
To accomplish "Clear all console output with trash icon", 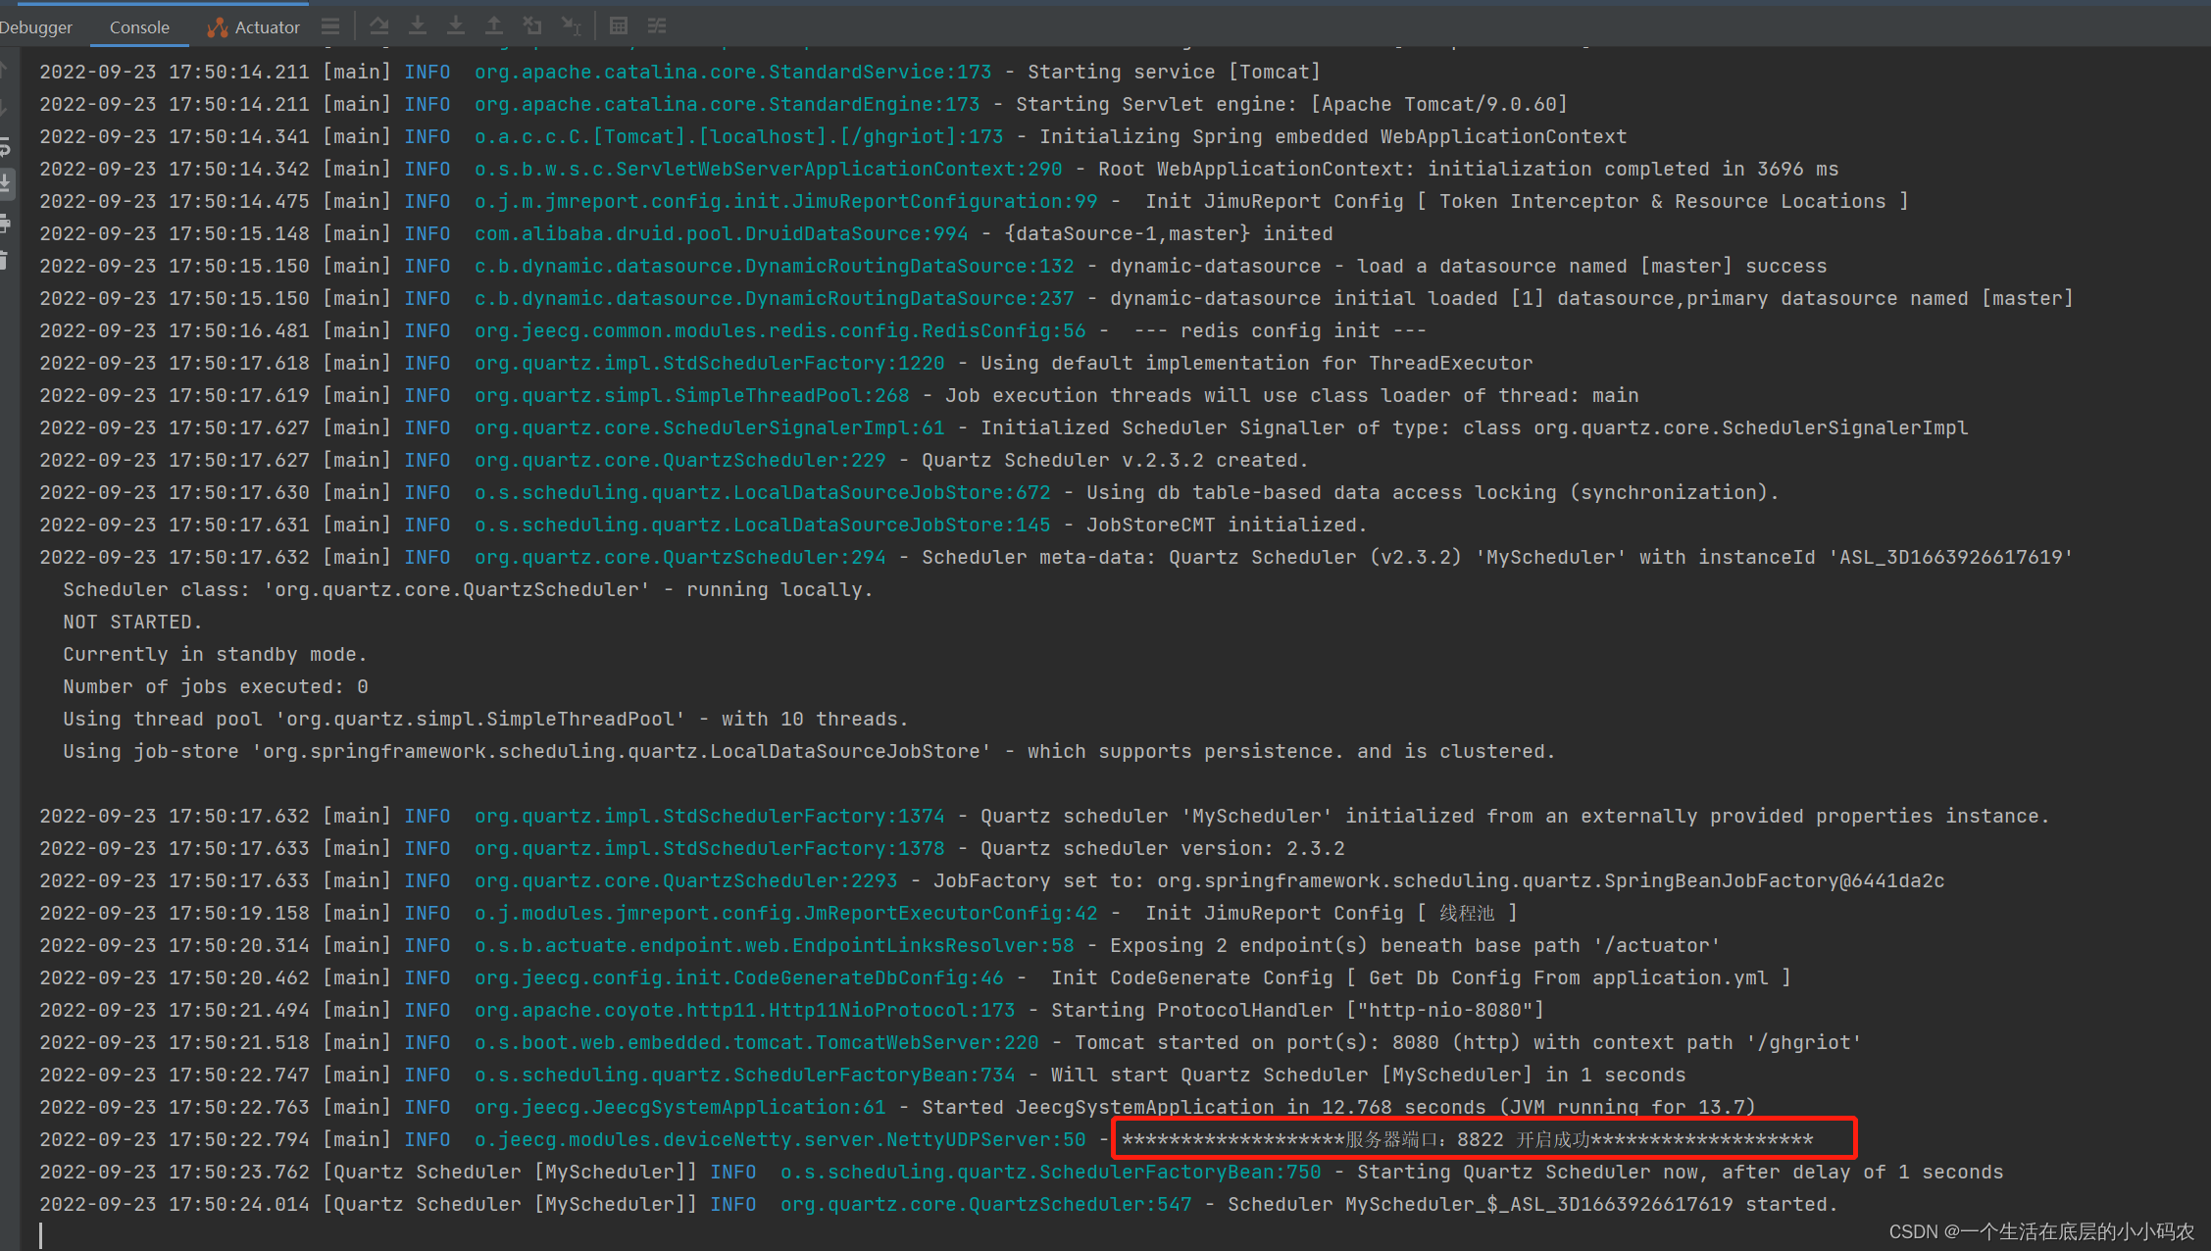I will [x=5, y=260].
